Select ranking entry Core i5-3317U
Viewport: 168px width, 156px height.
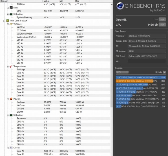click(x=141, y=106)
